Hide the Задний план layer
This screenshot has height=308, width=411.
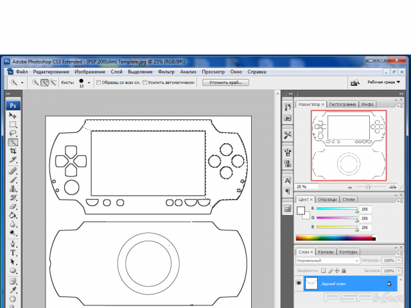tap(299, 283)
